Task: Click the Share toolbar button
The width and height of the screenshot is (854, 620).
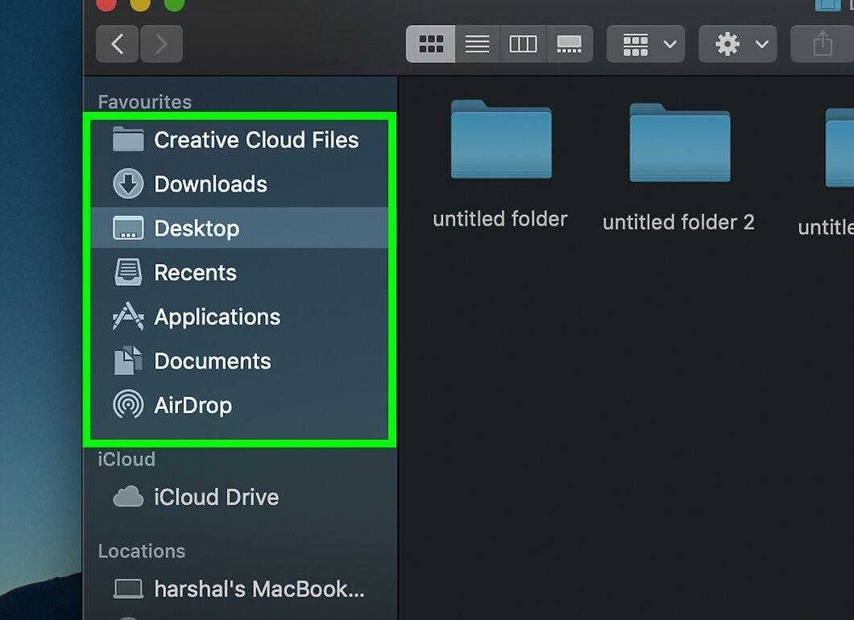Action: tap(822, 43)
